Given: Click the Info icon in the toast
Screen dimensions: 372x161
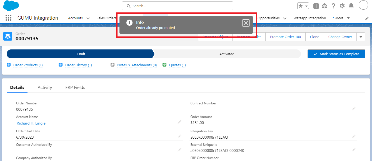Looking at the screenshot, I should (129, 23).
